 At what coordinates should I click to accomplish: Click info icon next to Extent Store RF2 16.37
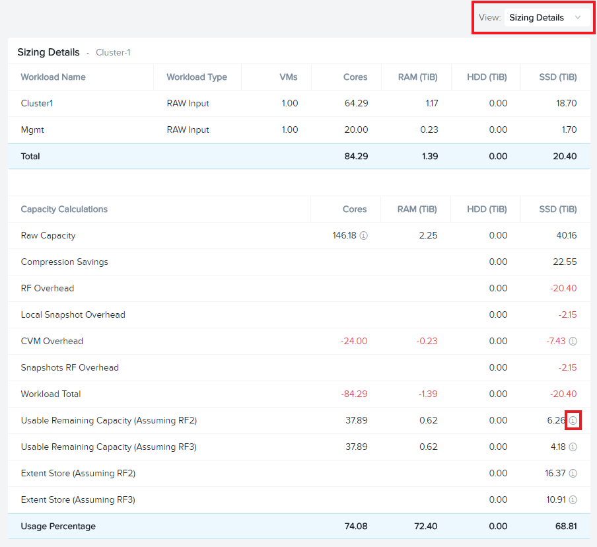pyautogui.click(x=573, y=474)
